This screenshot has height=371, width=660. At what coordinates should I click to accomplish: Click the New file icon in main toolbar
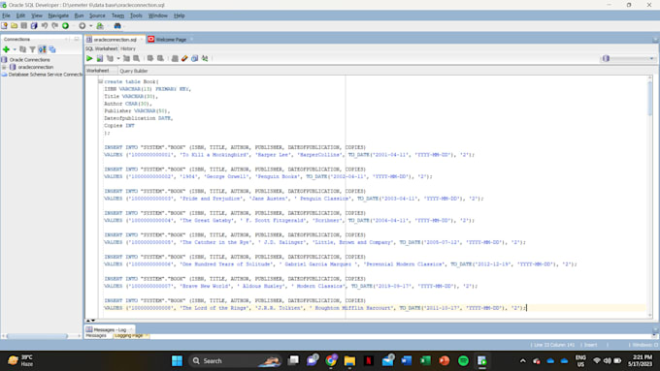[4, 26]
